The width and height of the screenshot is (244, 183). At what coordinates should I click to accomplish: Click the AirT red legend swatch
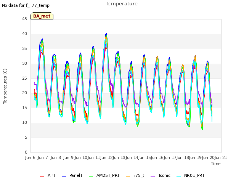pos(42,176)
